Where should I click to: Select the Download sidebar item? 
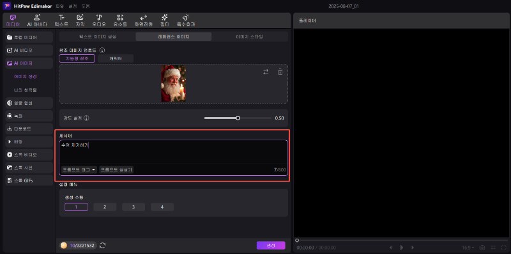click(x=29, y=129)
